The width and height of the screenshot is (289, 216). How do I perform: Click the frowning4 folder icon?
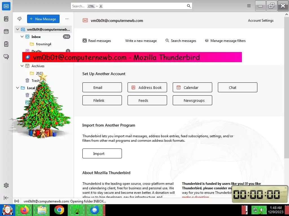(32, 44)
